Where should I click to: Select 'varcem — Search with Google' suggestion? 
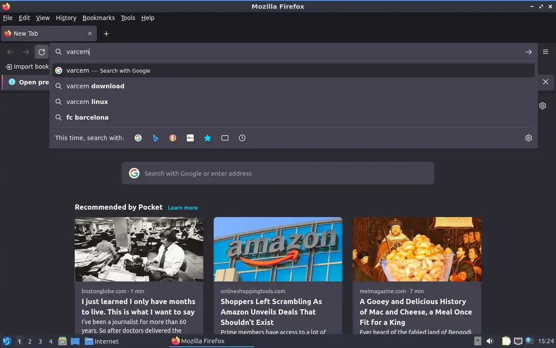click(294, 70)
